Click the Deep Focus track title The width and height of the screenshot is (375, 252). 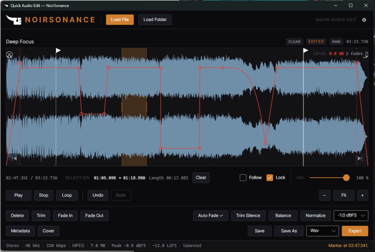[x=20, y=42]
